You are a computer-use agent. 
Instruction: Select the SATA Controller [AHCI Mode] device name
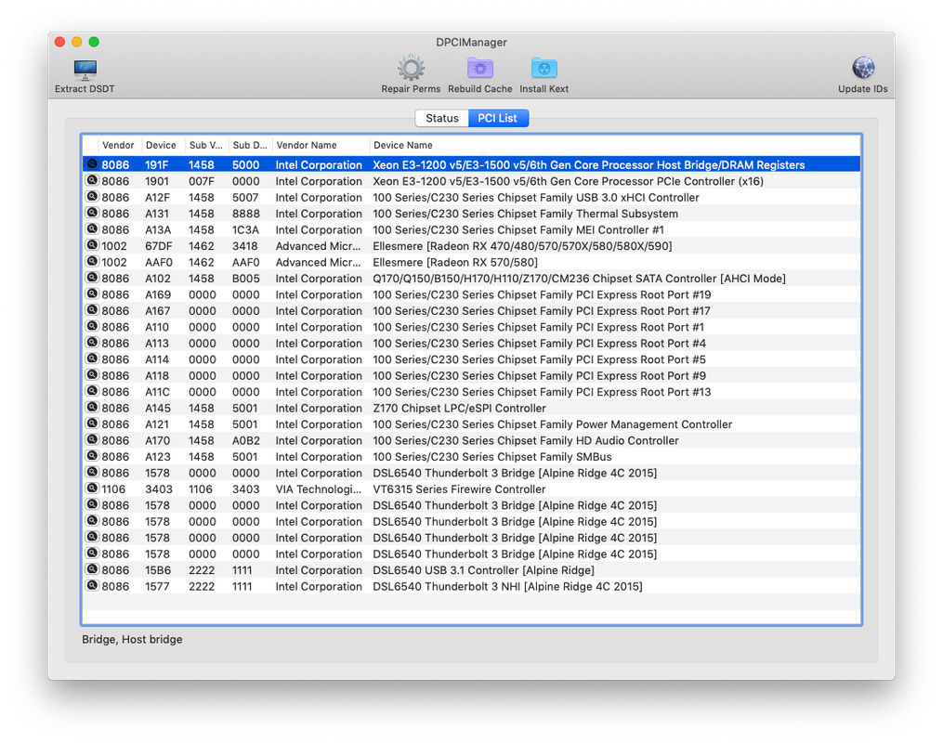click(579, 279)
